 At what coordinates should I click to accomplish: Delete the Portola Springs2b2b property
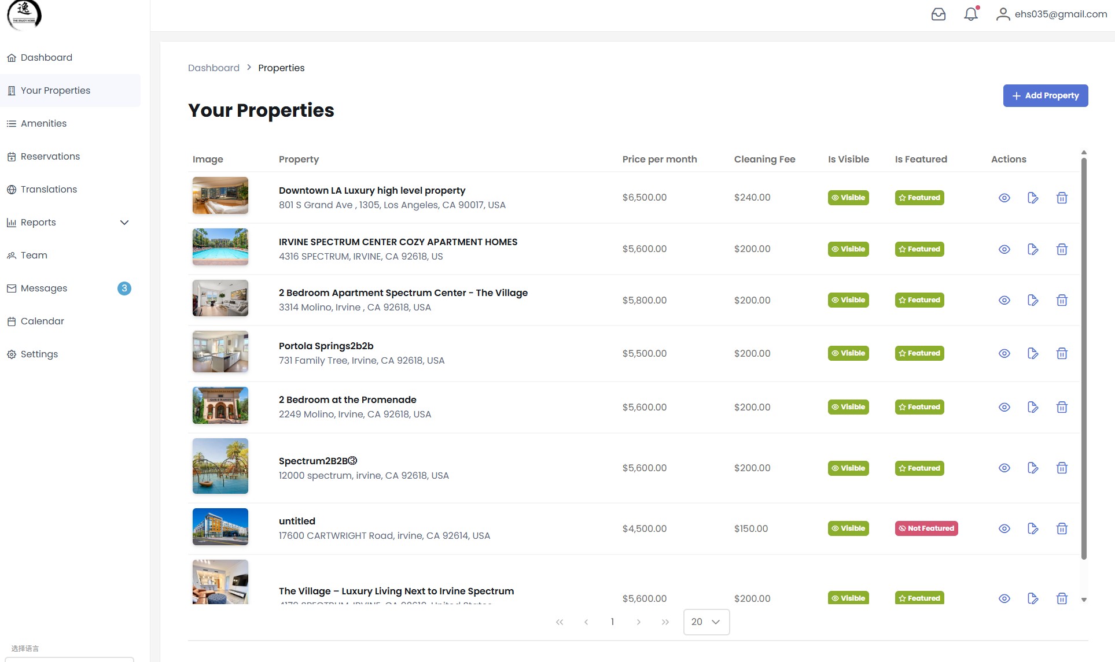(x=1061, y=353)
